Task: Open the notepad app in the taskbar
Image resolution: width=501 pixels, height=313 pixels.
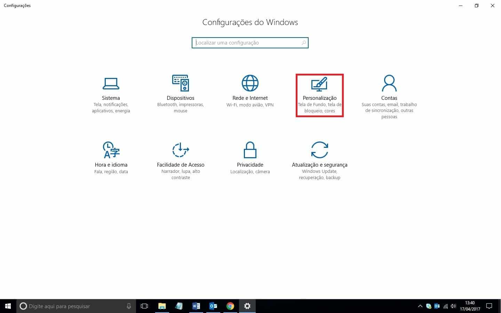Action: pos(179,306)
